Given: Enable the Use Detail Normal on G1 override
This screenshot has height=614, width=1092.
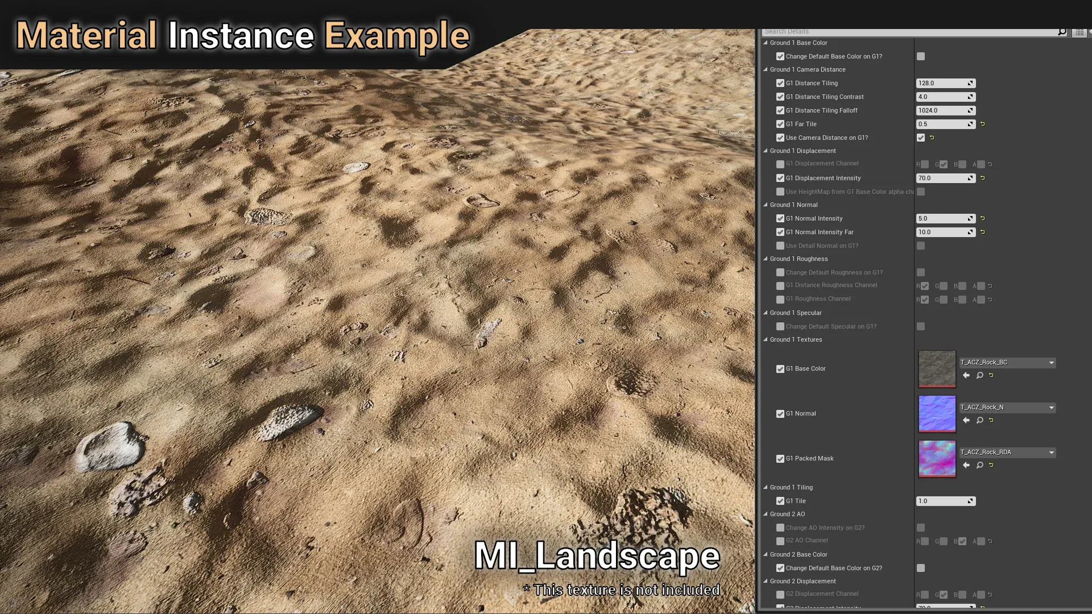Looking at the screenshot, I should coord(780,246).
